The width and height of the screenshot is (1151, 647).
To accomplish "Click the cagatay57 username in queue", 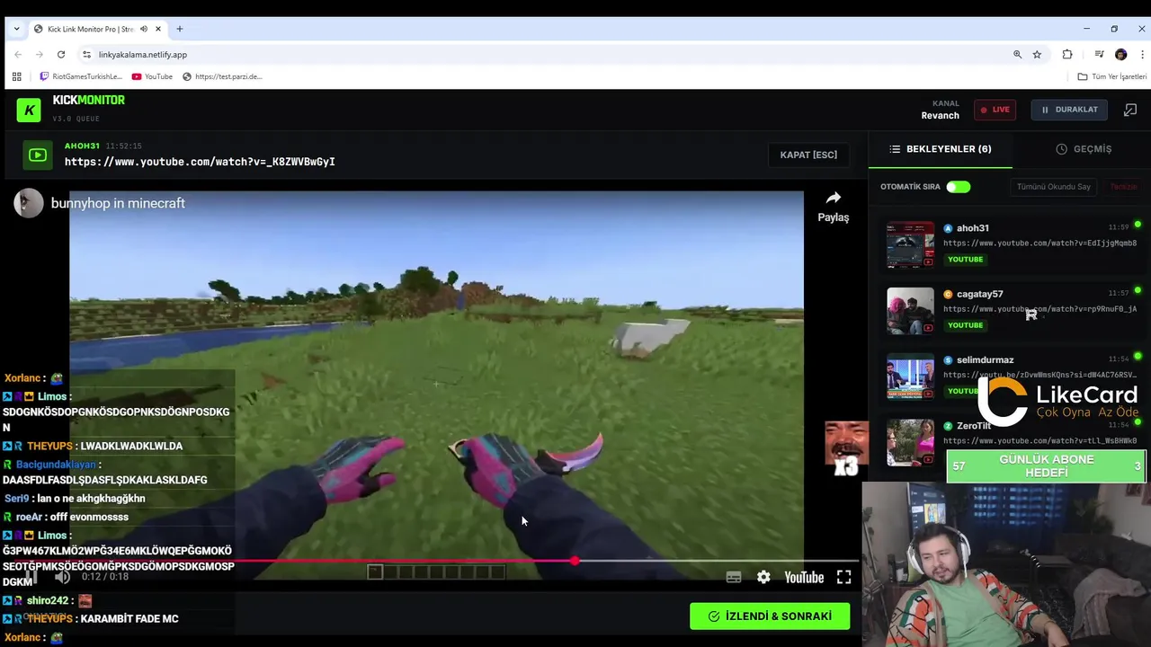I will click(x=980, y=294).
